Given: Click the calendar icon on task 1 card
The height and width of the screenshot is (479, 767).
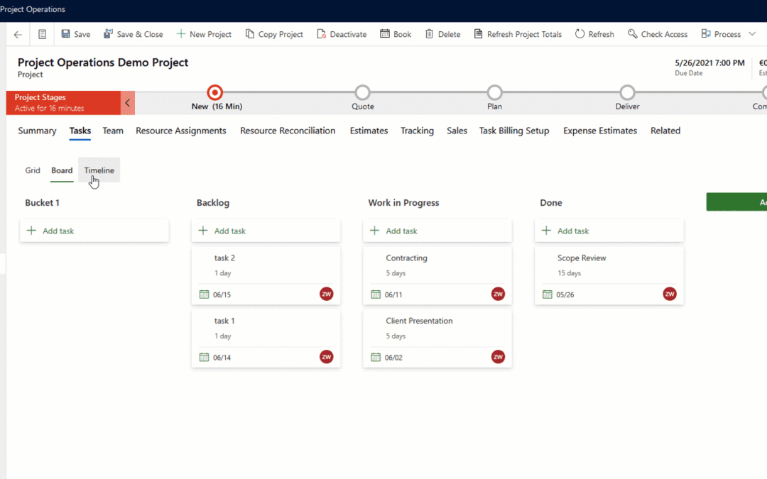Looking at the screenshot, I should [x=204, y=357].
